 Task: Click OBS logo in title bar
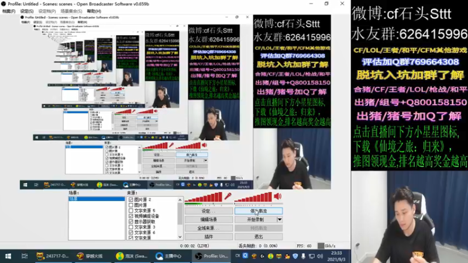pos(4,4)
